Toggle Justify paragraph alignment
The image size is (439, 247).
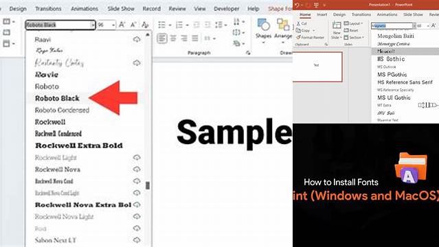(195, 38)
